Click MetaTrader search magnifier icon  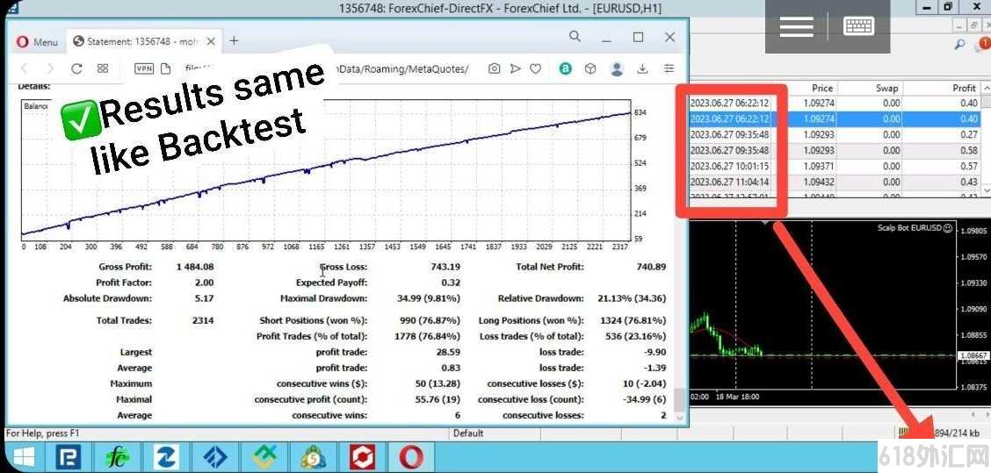(959, 44)
